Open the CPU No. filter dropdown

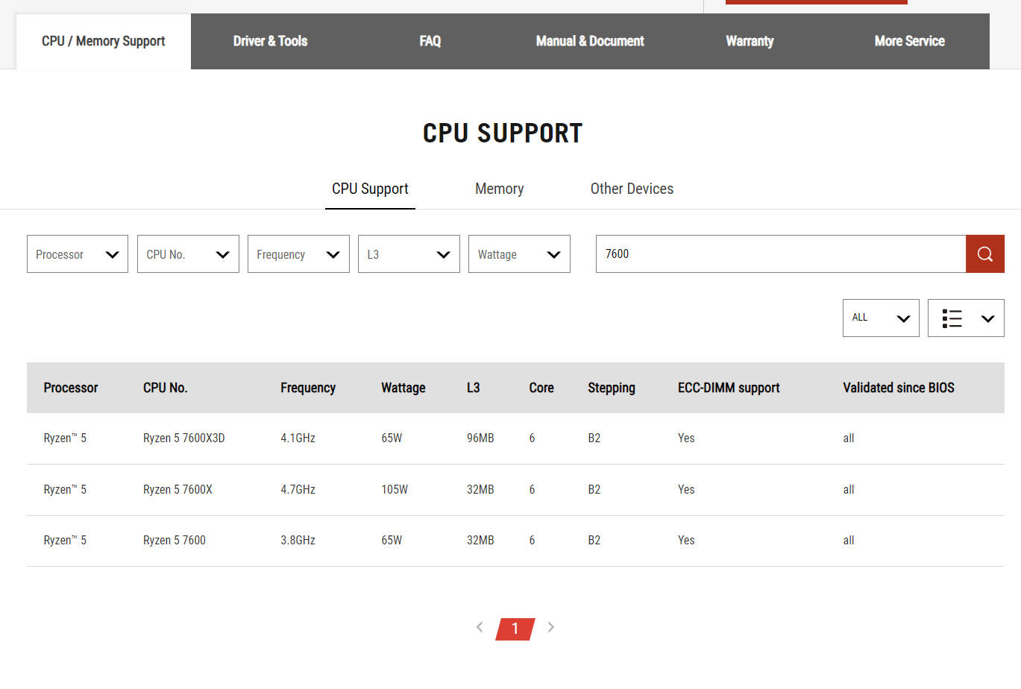click(x=188, y=254)
